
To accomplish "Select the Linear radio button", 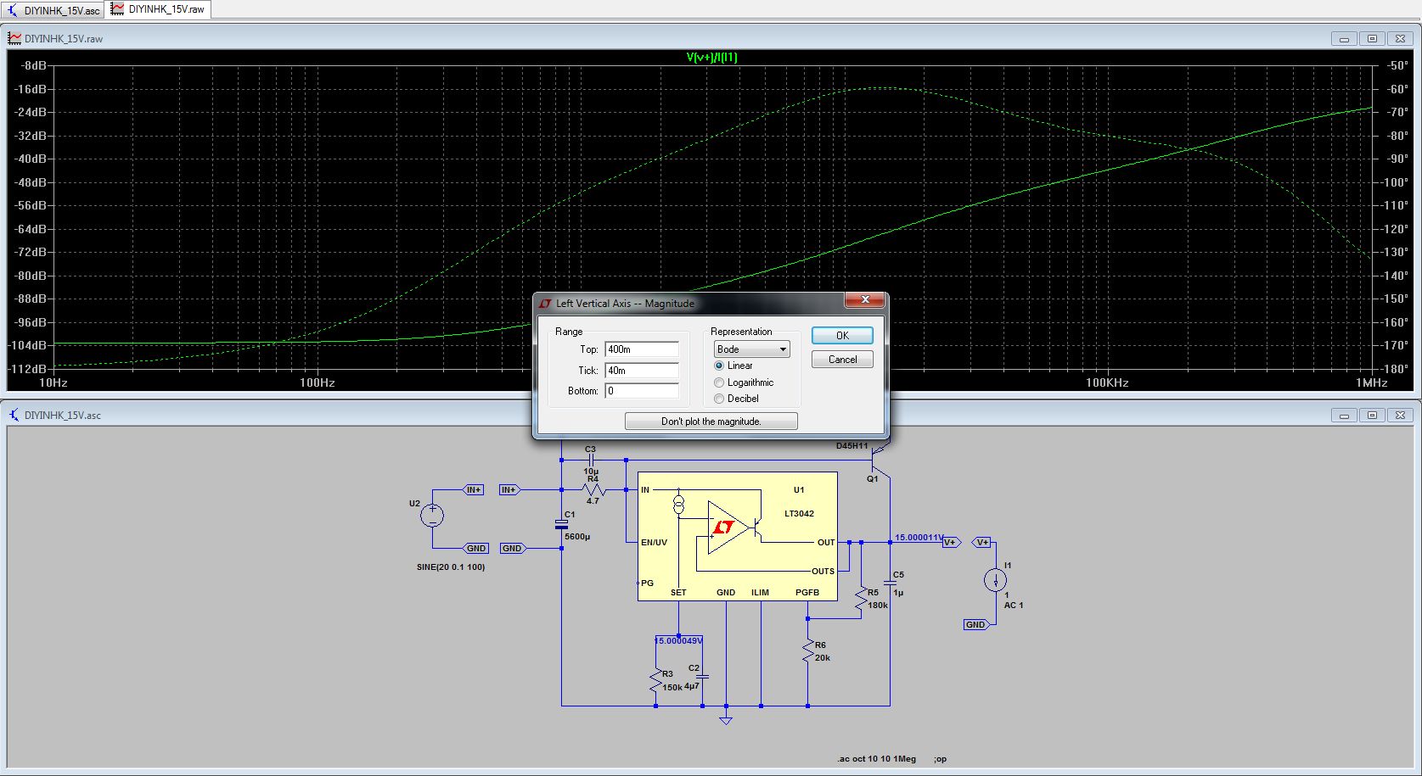I will [733, 366].
